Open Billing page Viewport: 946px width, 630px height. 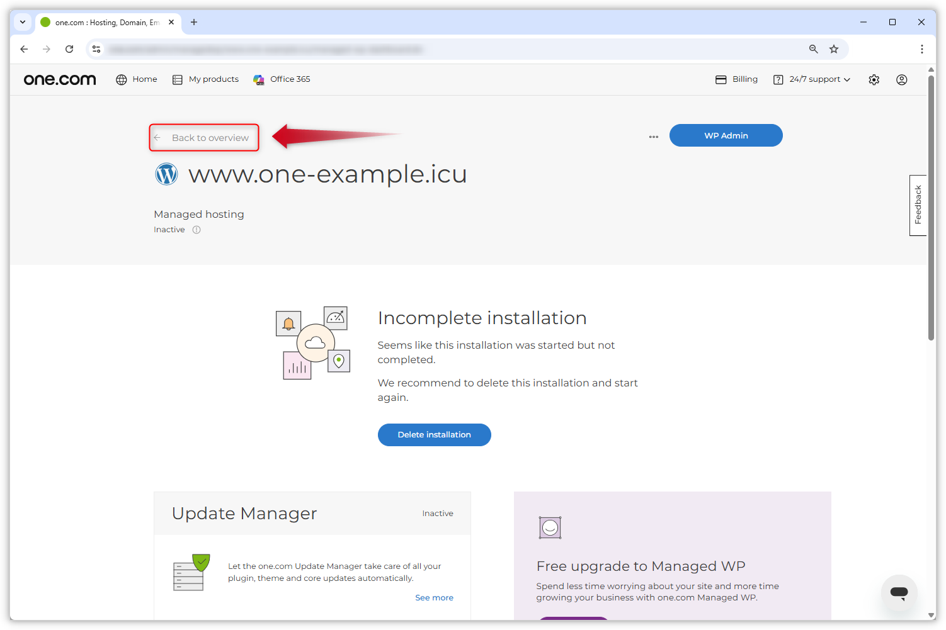coord(744,79)
